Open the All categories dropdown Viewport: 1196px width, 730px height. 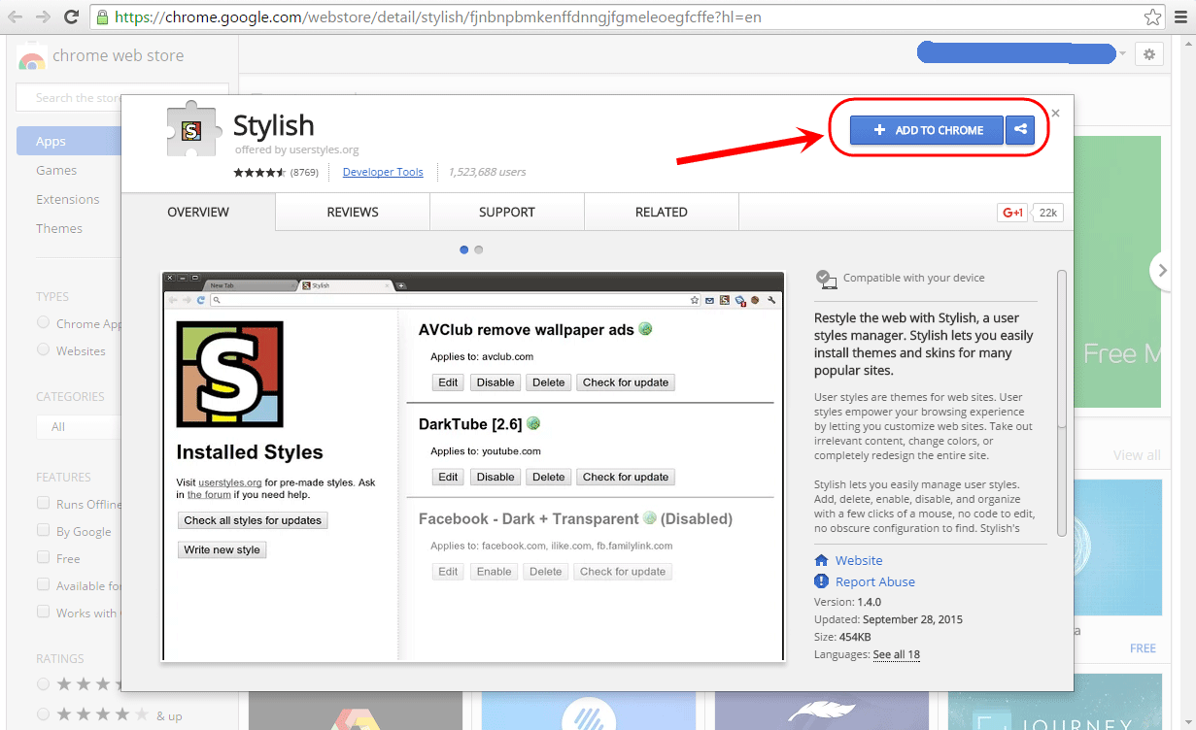coord(78,426)
